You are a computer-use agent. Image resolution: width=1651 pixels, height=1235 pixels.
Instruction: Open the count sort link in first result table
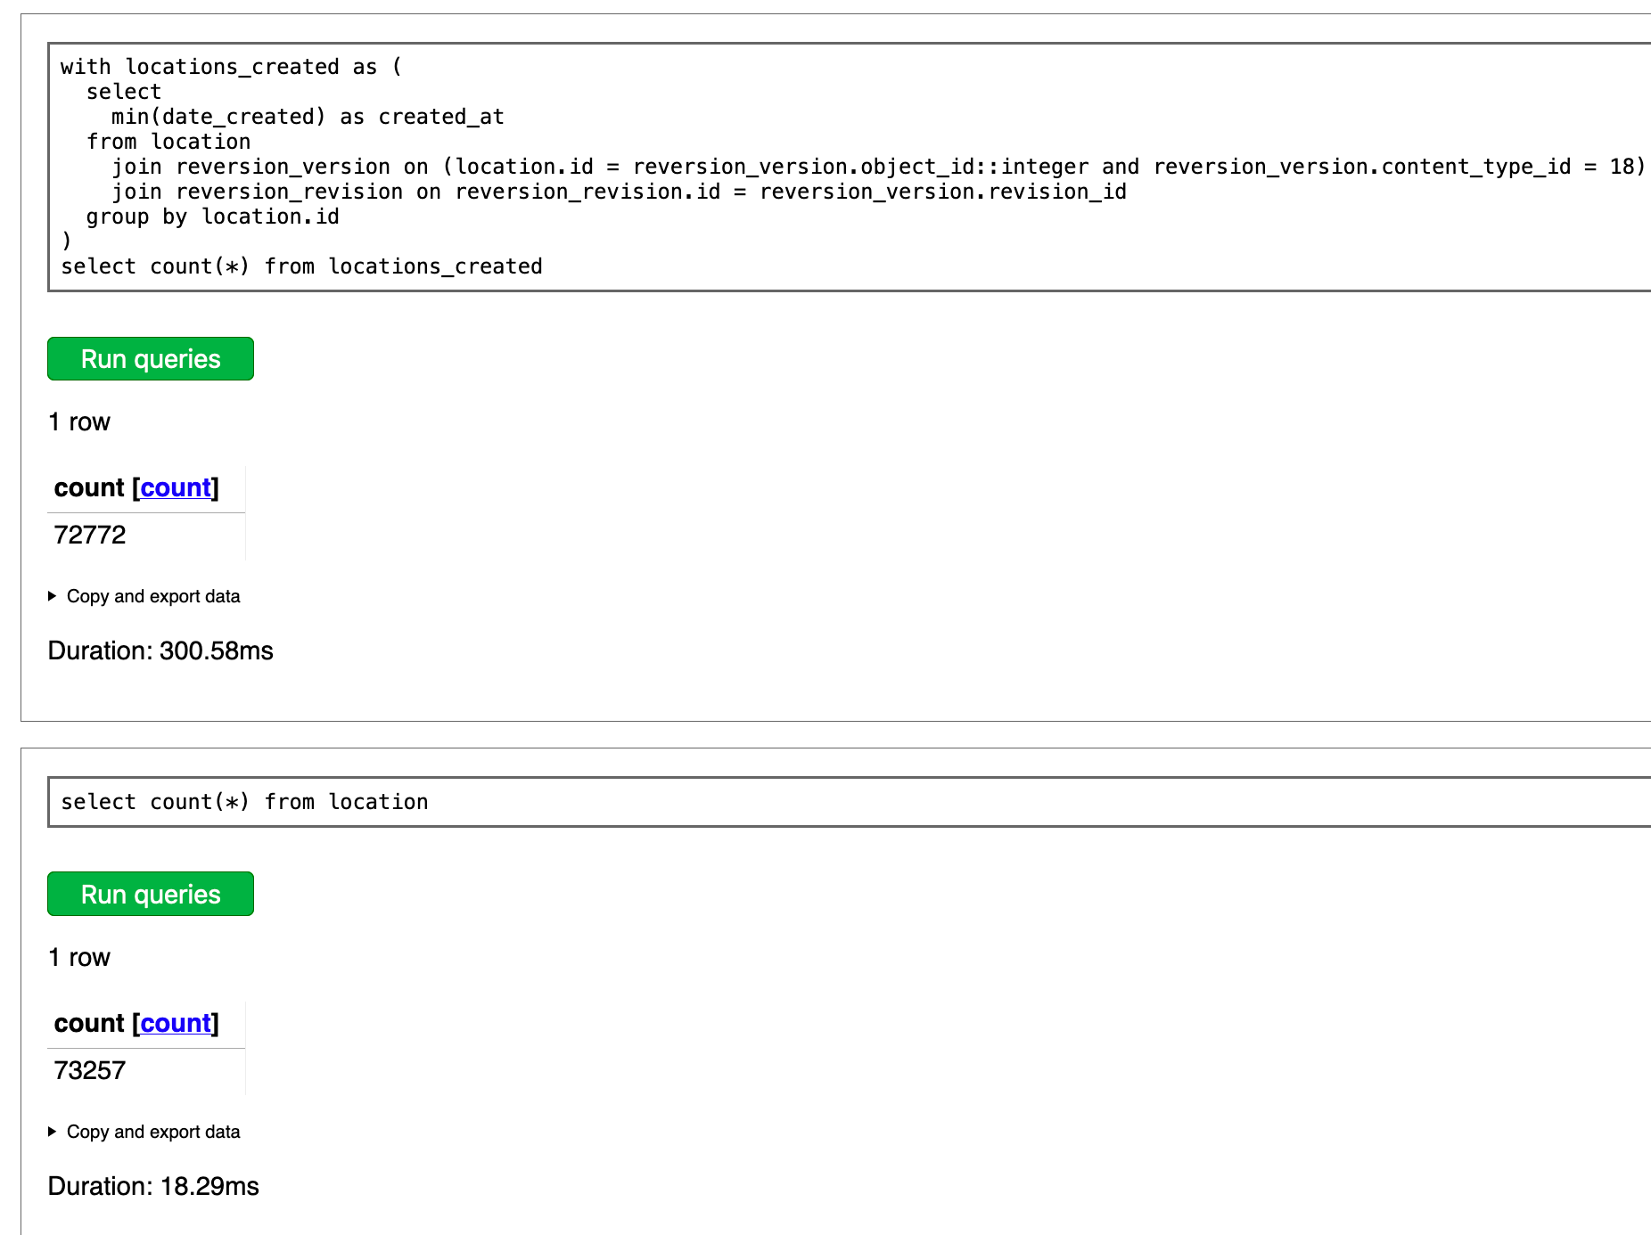[x=175, y=487]
